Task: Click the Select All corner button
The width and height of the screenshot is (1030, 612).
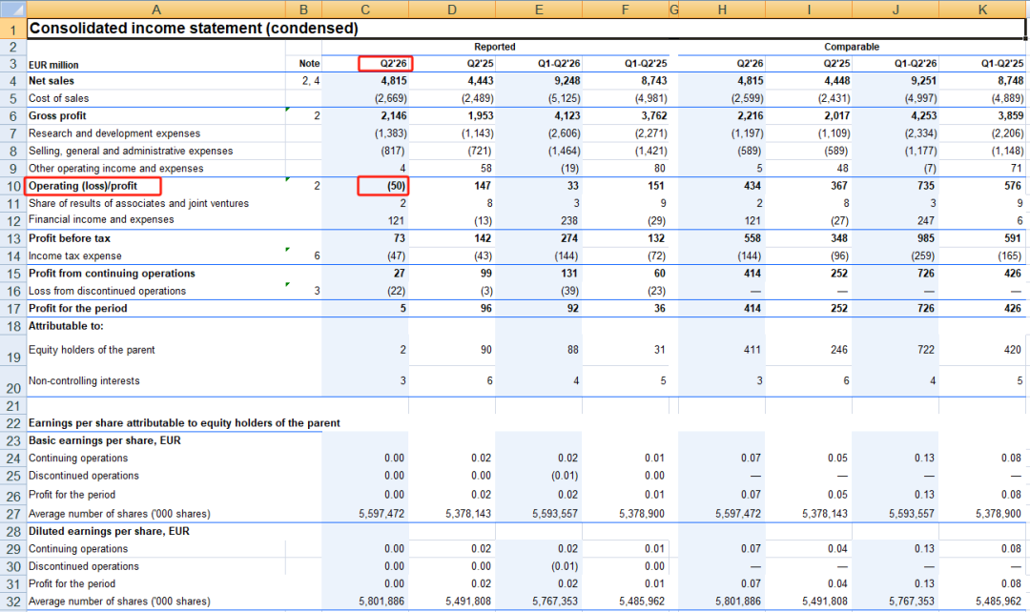Action: 12,10
